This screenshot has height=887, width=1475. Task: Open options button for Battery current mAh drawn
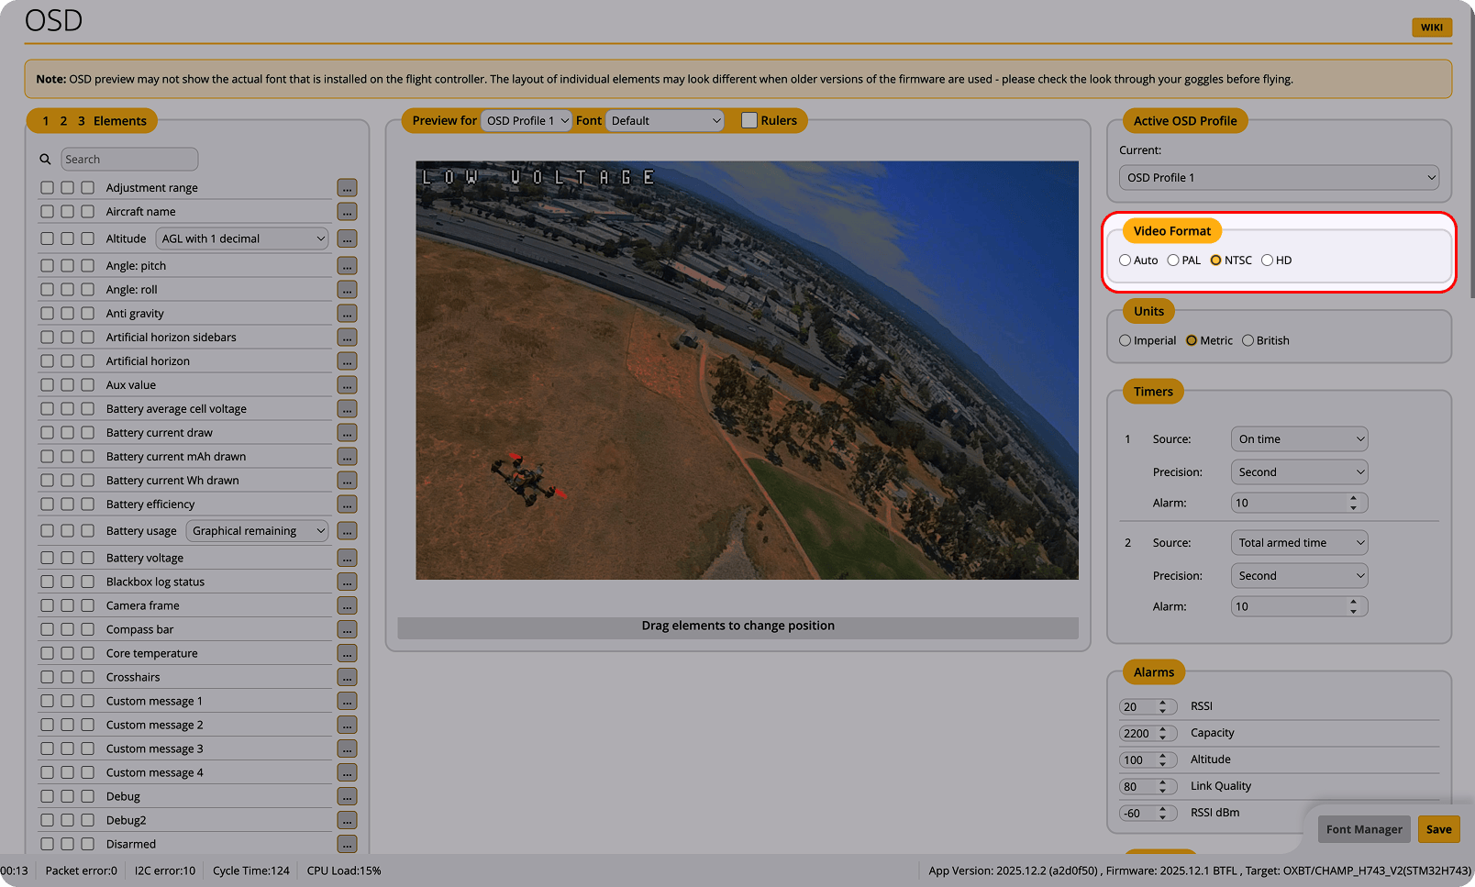pos(347,457)
